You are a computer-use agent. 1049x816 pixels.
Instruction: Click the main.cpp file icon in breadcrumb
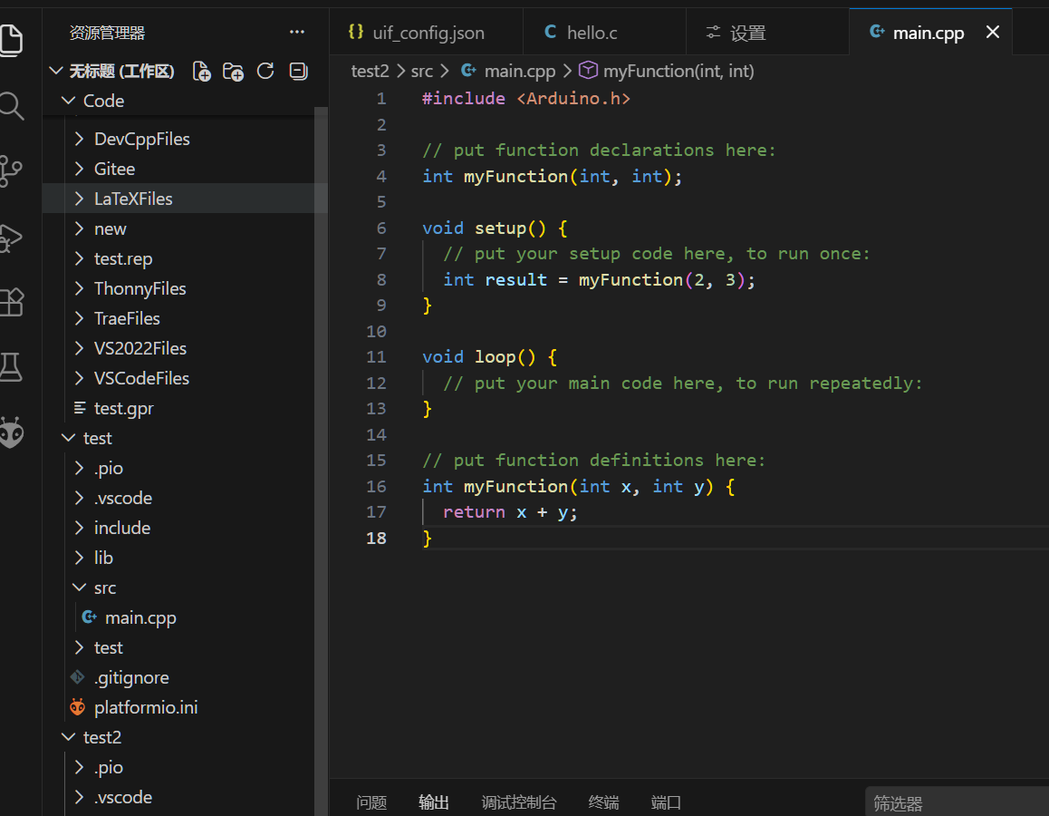coord(469,71)
